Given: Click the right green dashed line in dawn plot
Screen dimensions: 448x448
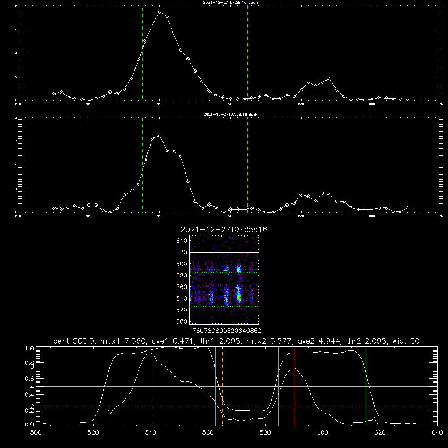Looking at the screenshot, I should click(247, 53).
